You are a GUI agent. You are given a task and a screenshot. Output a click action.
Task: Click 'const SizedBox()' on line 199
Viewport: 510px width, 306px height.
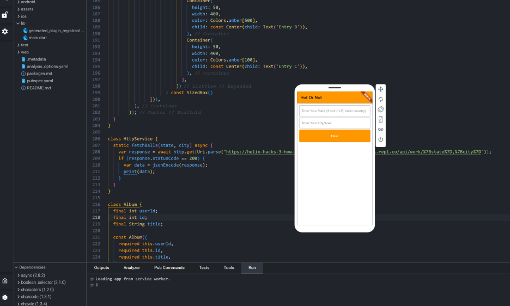click(x=192, y=93)
